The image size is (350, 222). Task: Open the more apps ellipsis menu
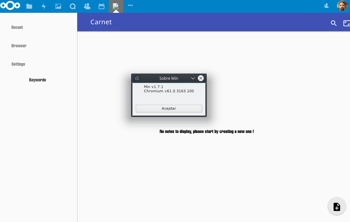pyautogui.click(x=130, y=6)
